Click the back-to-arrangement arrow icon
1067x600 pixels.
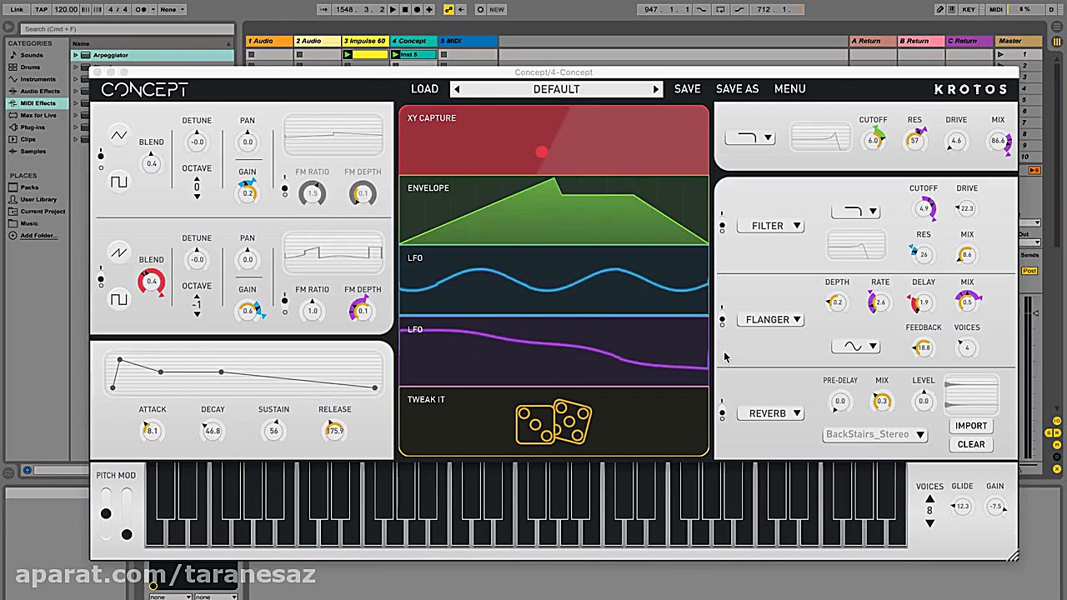[461, 9]
